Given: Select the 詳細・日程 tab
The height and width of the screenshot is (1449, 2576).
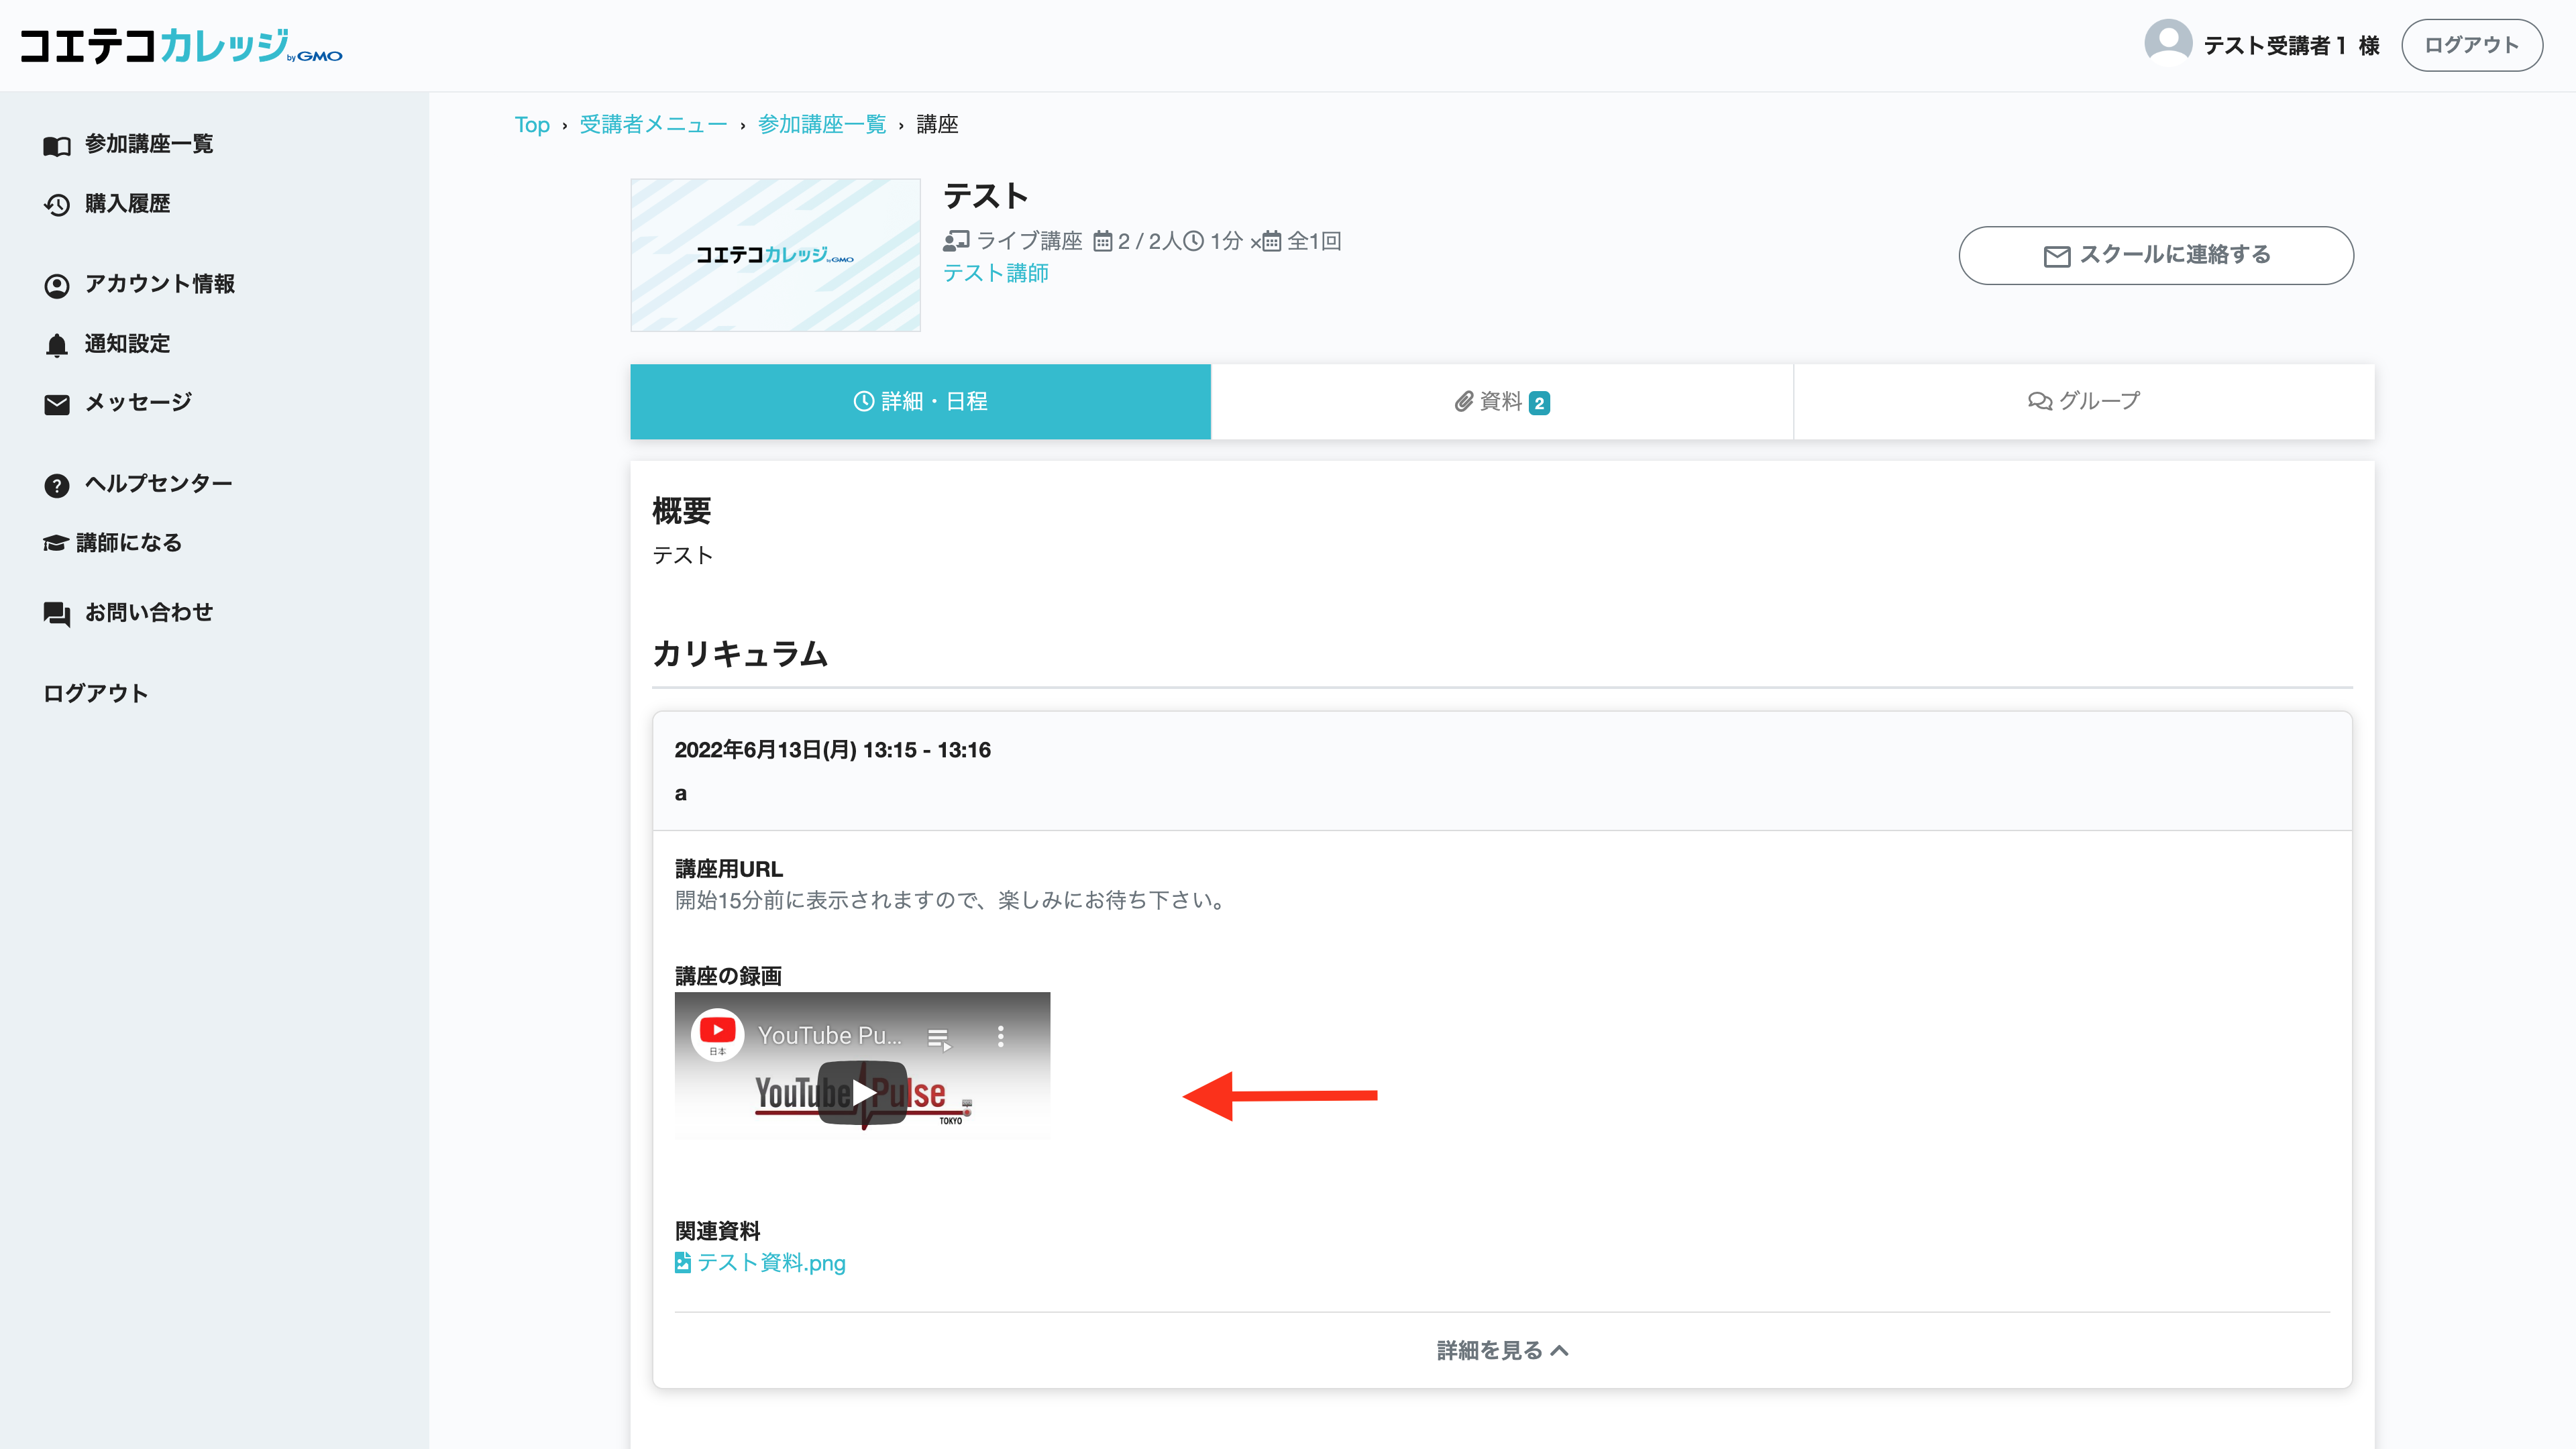Looking at the screenshot, I should (x=920, y=401).
